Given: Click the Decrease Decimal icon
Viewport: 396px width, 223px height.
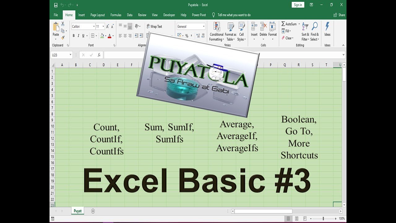Looking at the screenshot, I should coord(203,36).
